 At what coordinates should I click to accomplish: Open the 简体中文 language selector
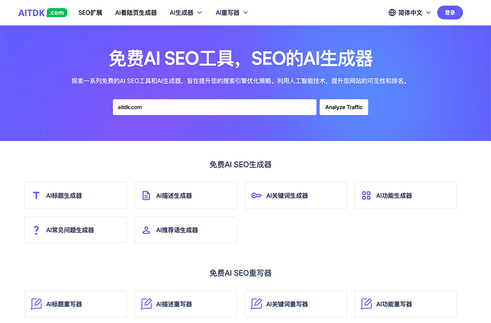(x=410, y=13)
